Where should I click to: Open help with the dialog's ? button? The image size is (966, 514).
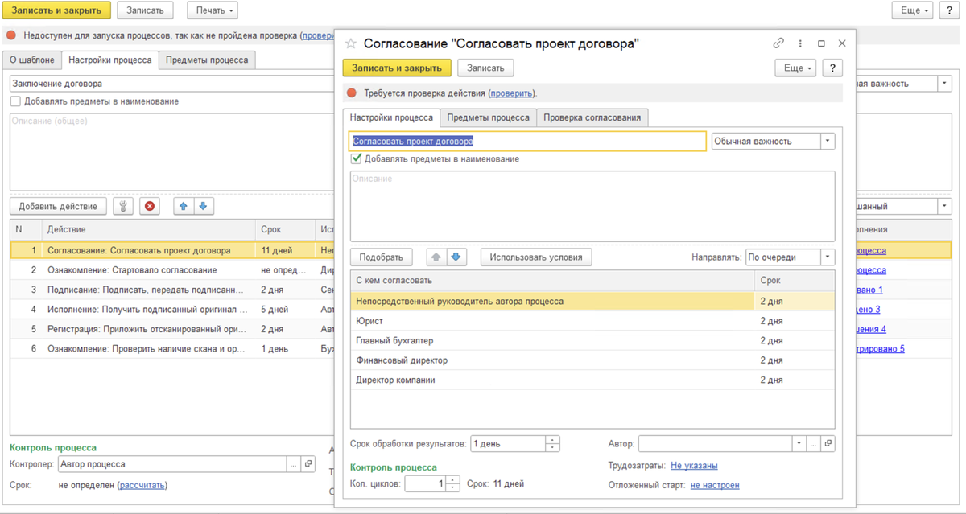[x=832, y=68]
